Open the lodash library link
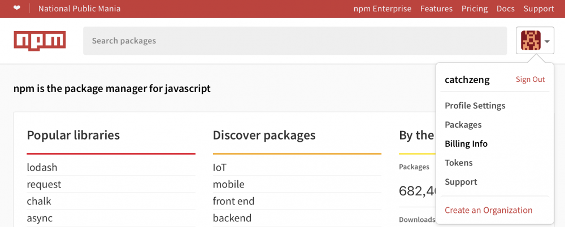Viewport: 565px width, 227px height. pyautogui.click(x=42, y=168)
